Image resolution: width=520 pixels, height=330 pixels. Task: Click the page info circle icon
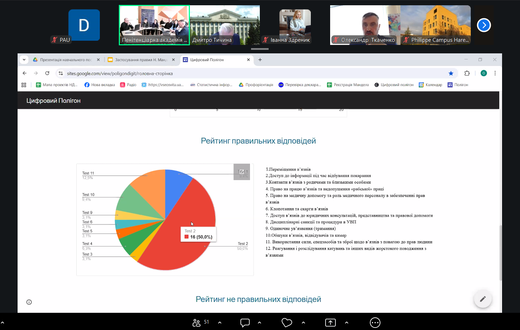pyautogui.click(x=29, y=302)
